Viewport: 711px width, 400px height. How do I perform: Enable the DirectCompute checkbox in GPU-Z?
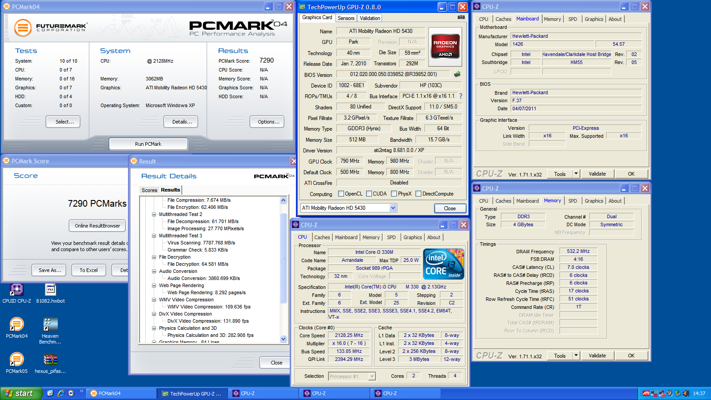click(418, 194)
